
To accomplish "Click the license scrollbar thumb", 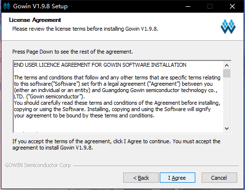I will point(226,74).
